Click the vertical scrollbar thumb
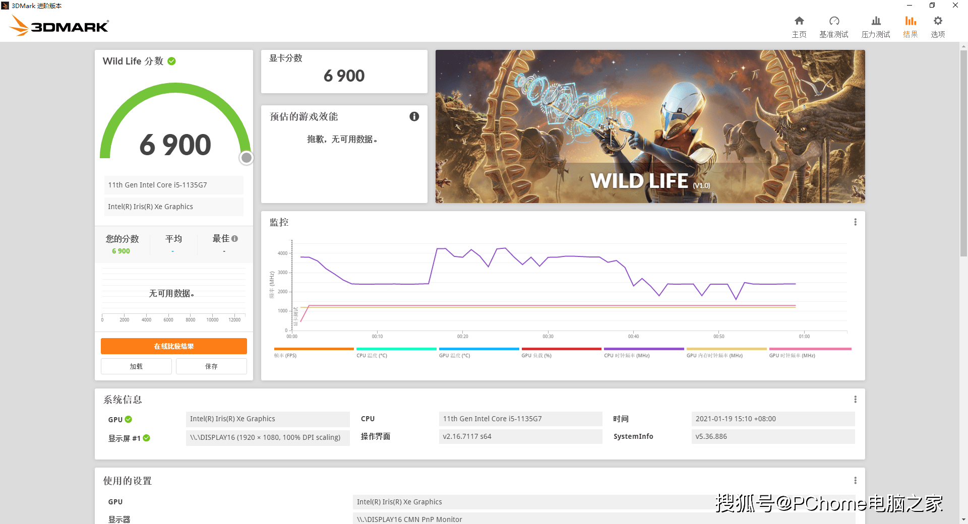 point(963,154)
